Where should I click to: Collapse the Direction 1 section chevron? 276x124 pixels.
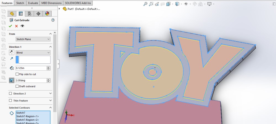51,47
